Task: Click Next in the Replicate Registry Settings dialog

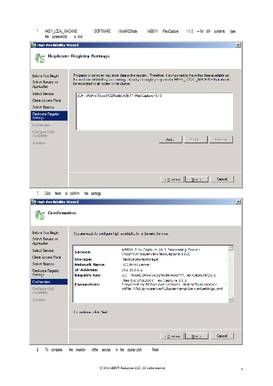Action: coord(196,179)
